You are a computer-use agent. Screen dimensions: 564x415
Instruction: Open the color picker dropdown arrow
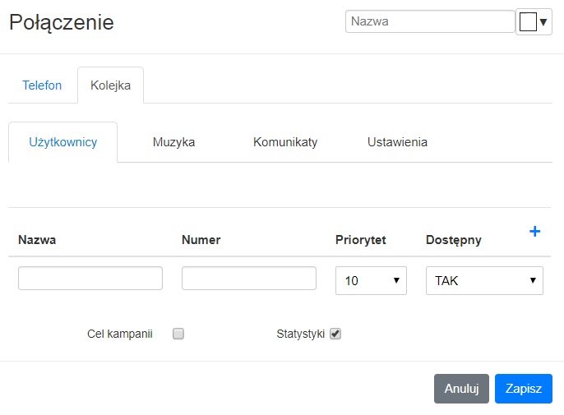click(543, 22)
